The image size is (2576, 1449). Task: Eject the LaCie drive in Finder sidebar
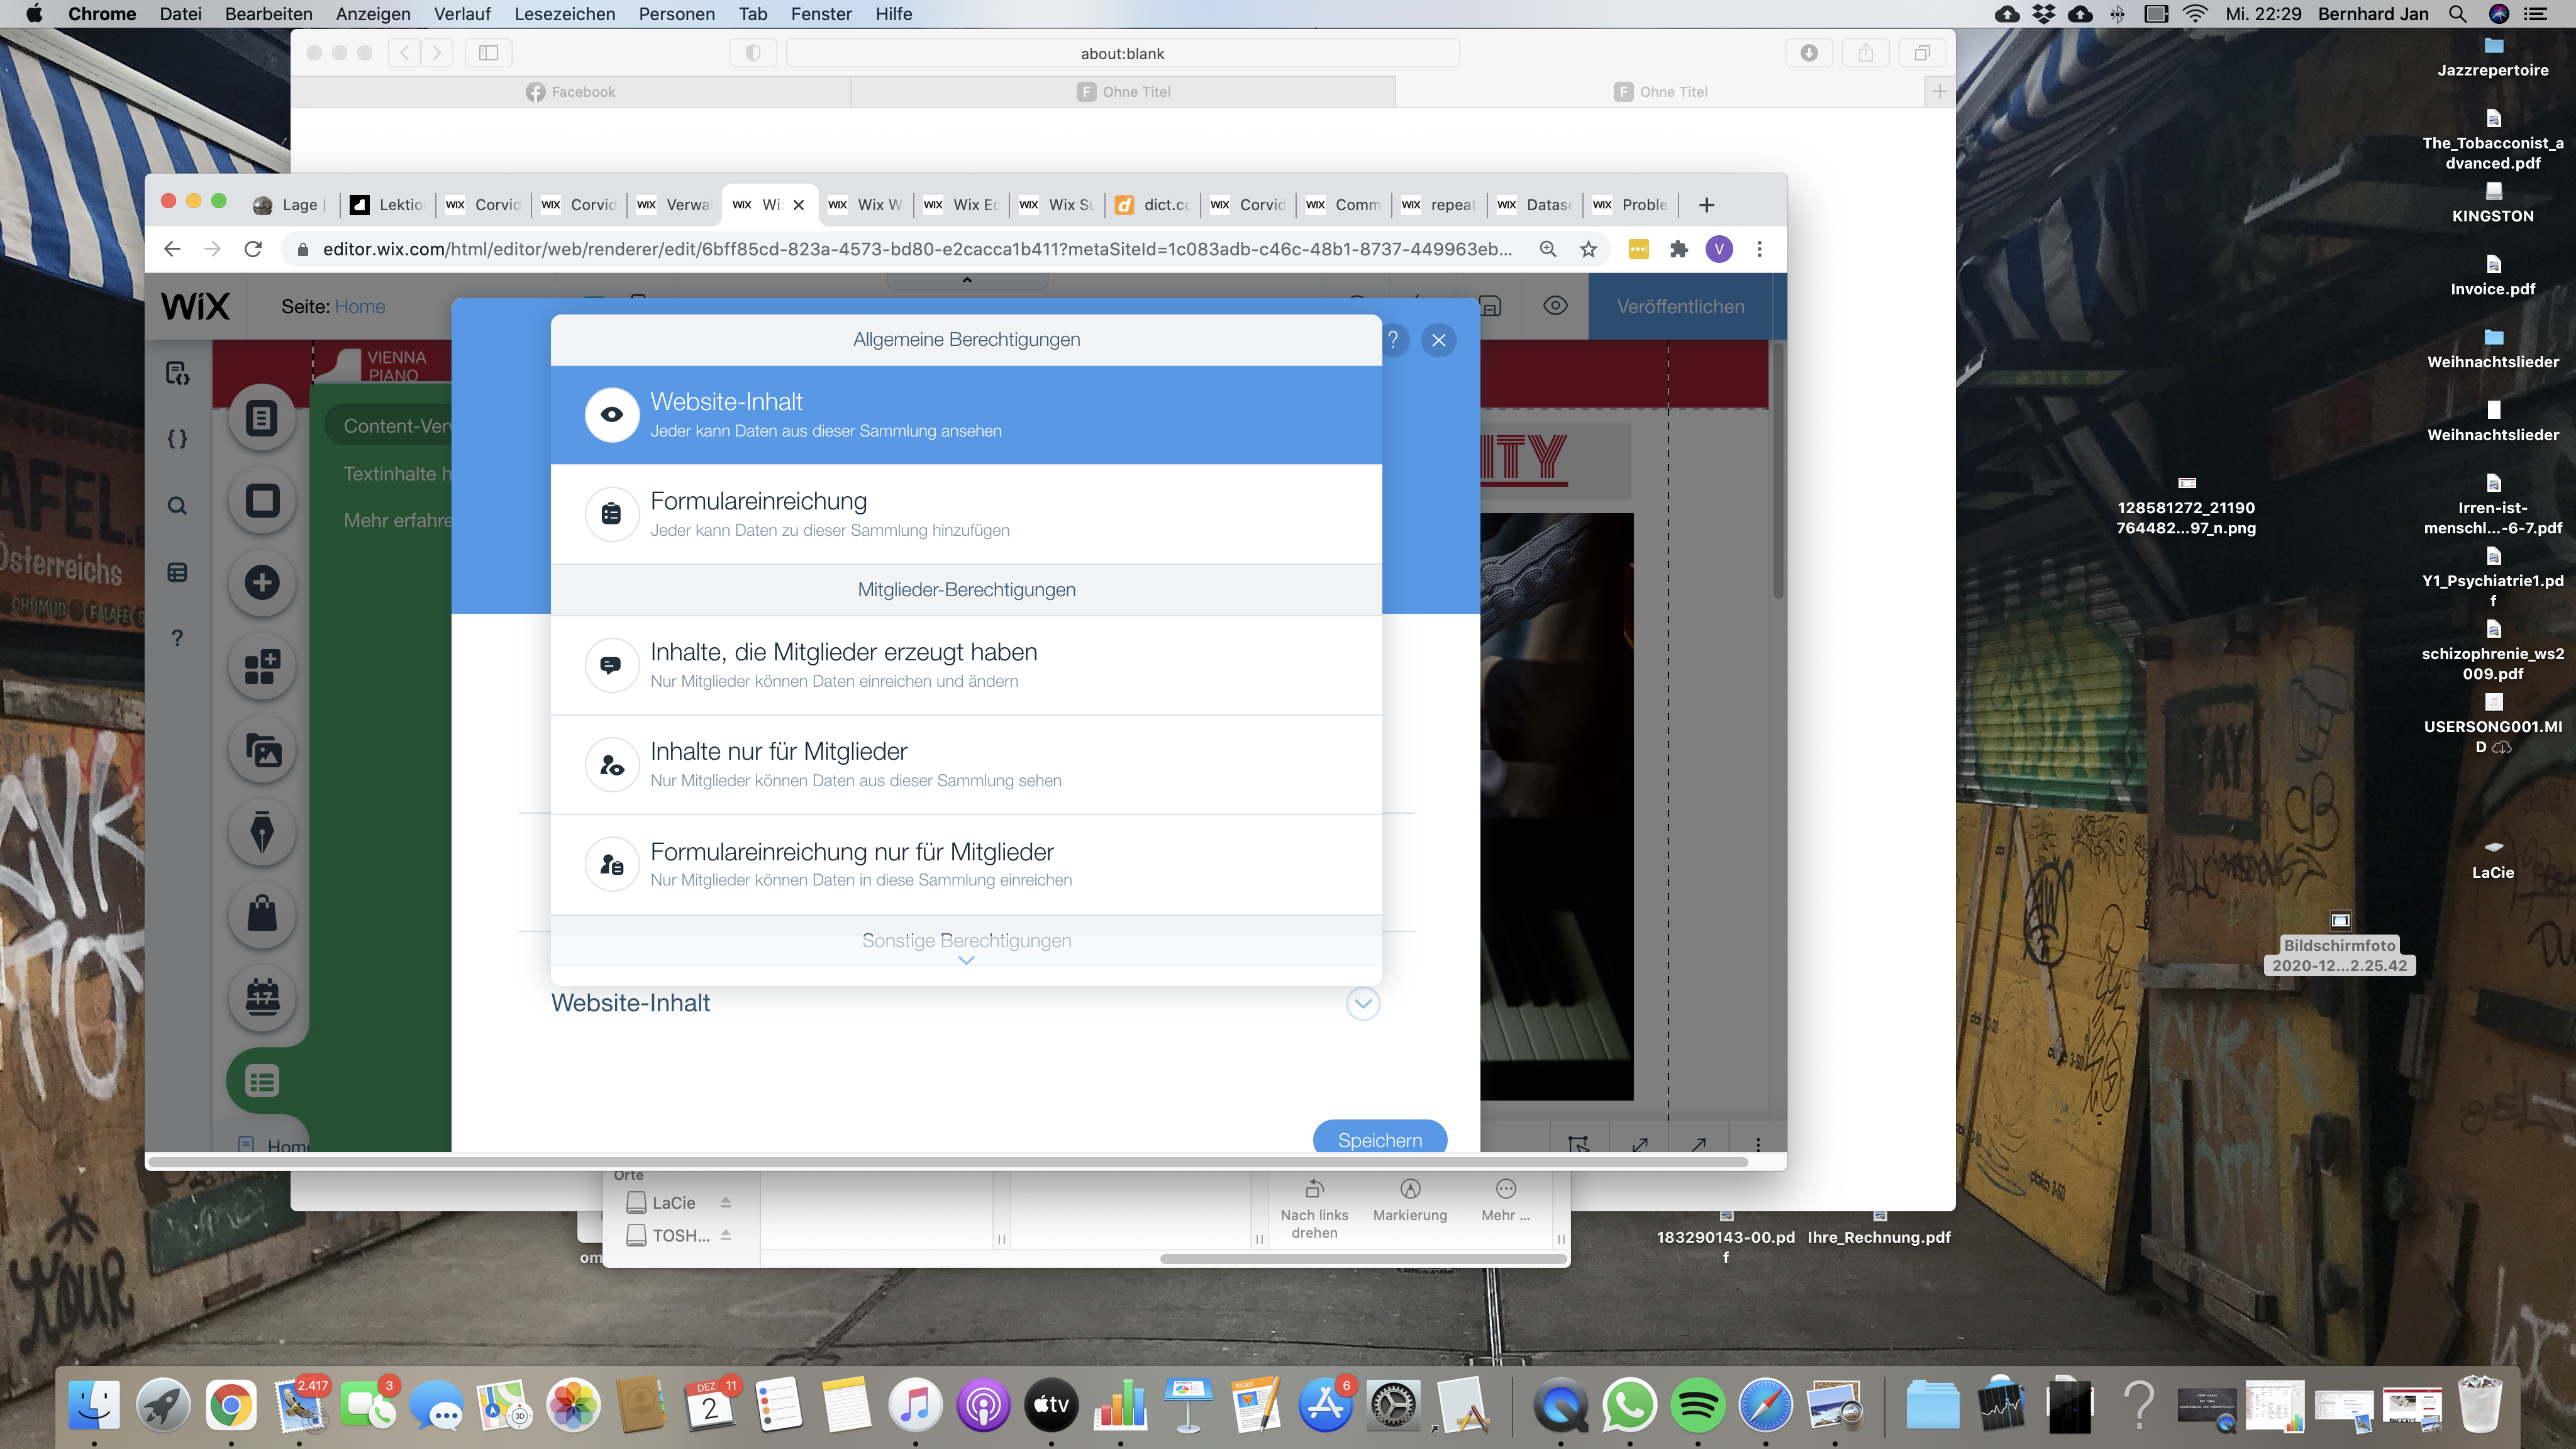point(726,1203)
